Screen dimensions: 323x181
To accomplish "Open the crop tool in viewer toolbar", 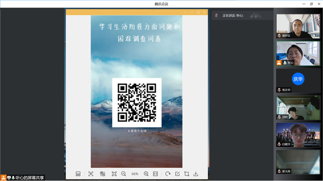I will pos(187,174).
